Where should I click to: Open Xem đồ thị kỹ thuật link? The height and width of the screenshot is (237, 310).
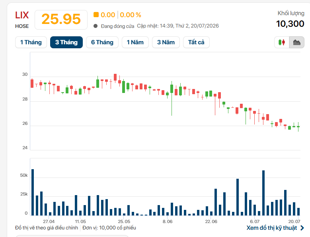click(x=272, y=228)
